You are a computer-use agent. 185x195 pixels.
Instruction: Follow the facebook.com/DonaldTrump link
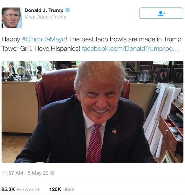click(x=130, y=49)
